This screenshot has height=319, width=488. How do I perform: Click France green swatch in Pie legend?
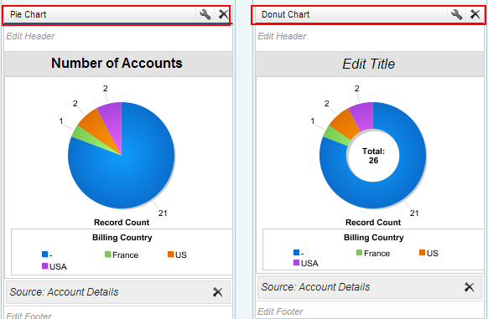pyautogui.click(x=107, y=255)
